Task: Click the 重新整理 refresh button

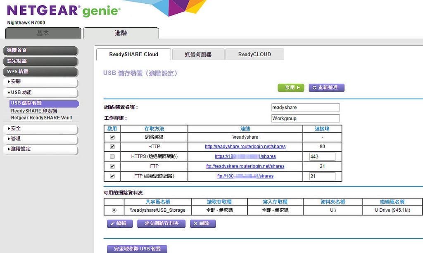Action: pyautogui.click(x=326, y=87)
